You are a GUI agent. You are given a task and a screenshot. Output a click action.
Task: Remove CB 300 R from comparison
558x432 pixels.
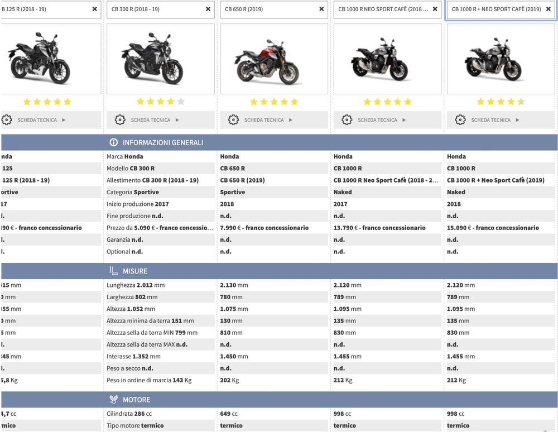[x=208, y=9]
